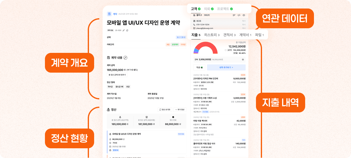351x158 pixels.
Task: Click the edit pencil next to 계약 내용
Action: coord(125,58)
